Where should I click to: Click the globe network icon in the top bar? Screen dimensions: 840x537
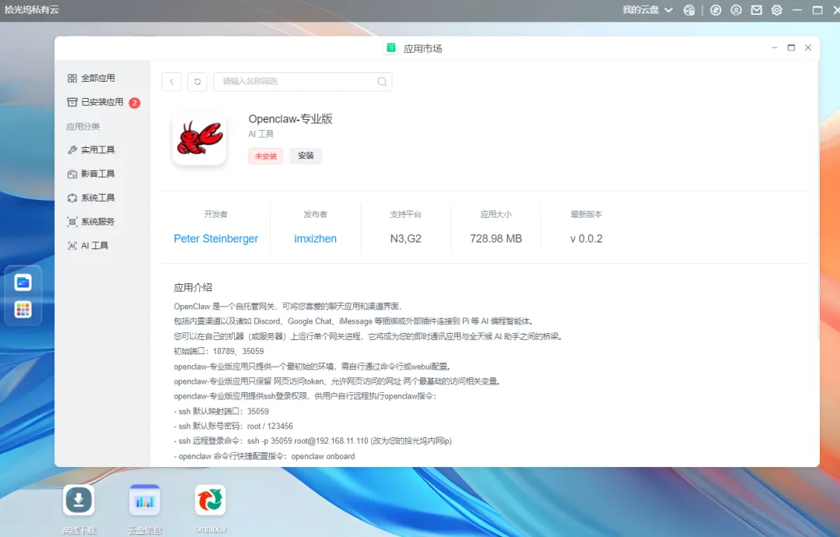[x=689, y=10]
